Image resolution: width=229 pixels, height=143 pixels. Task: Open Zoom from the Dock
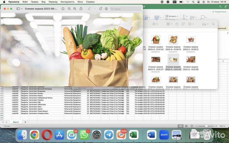click(164, 135)
